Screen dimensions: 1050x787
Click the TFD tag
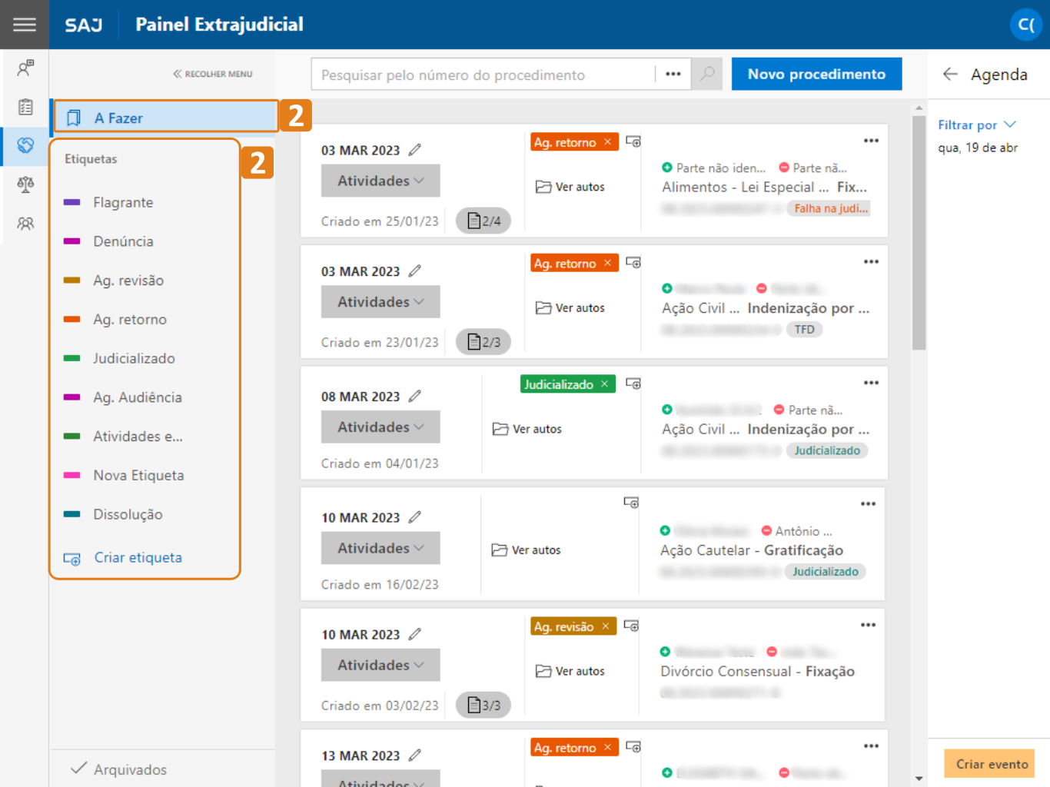pos(804,330)
